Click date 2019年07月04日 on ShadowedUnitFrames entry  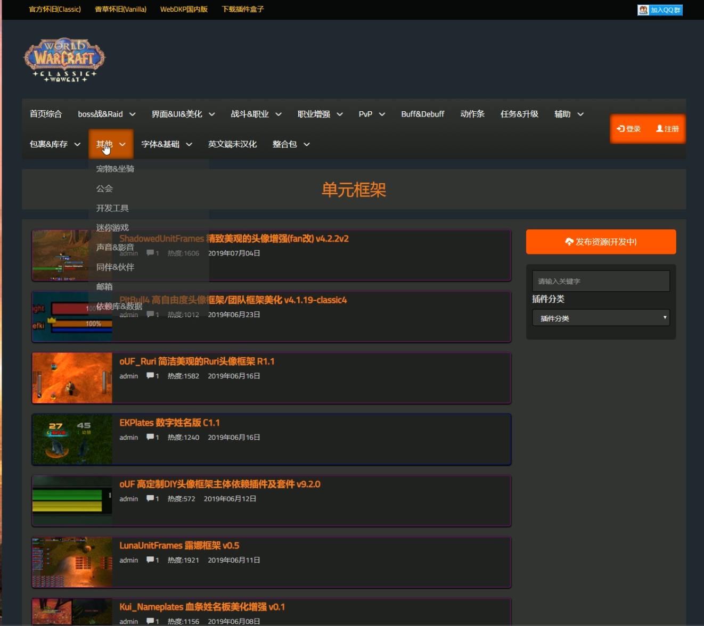(234, 253)
